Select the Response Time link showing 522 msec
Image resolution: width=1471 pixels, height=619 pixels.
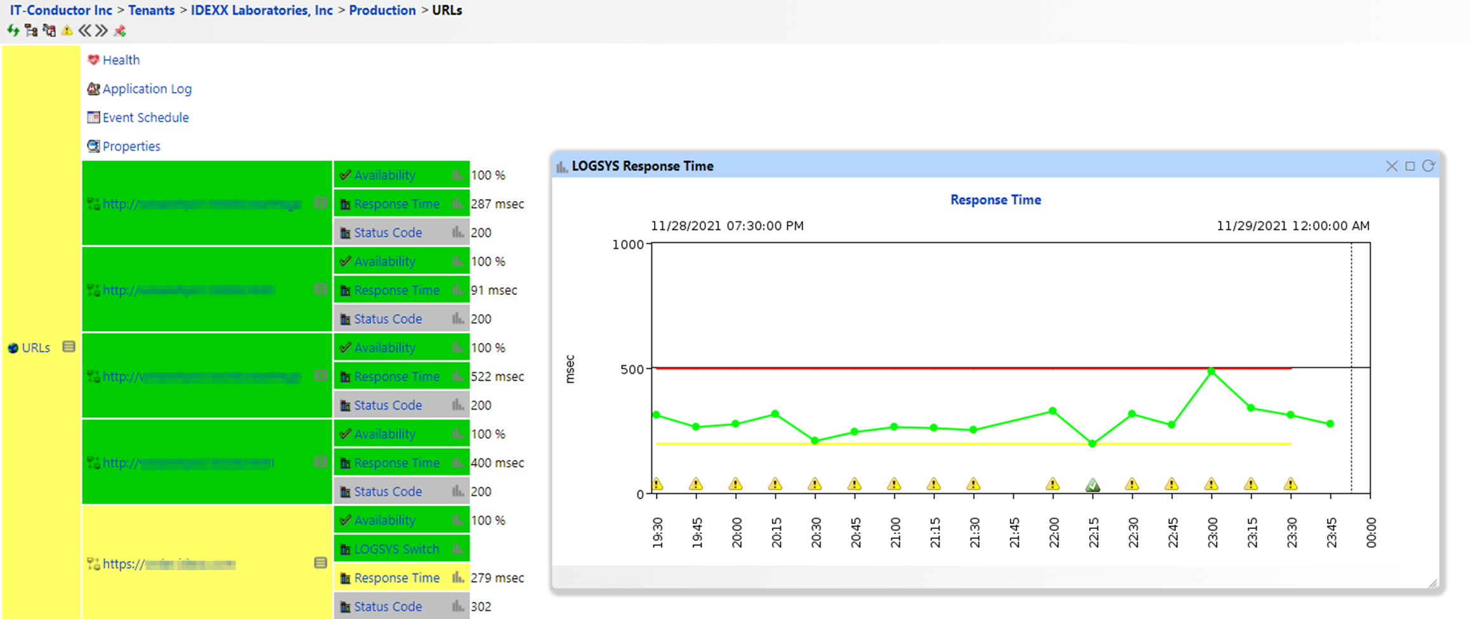pos(396,376)
